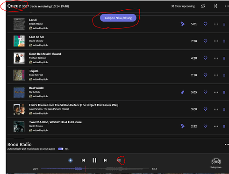Click drag handle on Tequila row
Viewport: 229px width, 174px height.
point(224,75)
